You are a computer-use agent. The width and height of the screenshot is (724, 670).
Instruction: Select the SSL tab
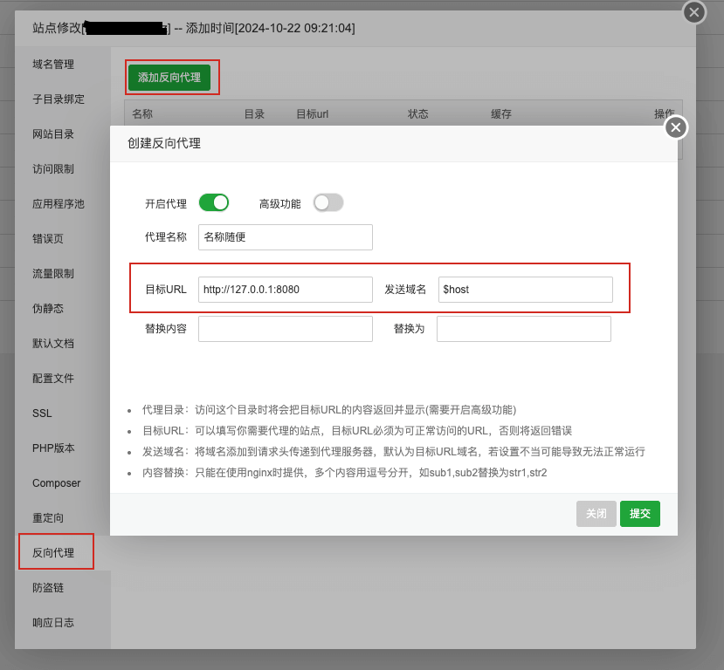(x=42, y=414)
